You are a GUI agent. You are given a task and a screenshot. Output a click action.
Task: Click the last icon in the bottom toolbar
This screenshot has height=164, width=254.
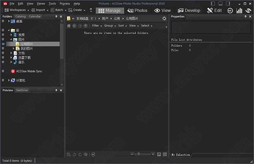[165, 154]
